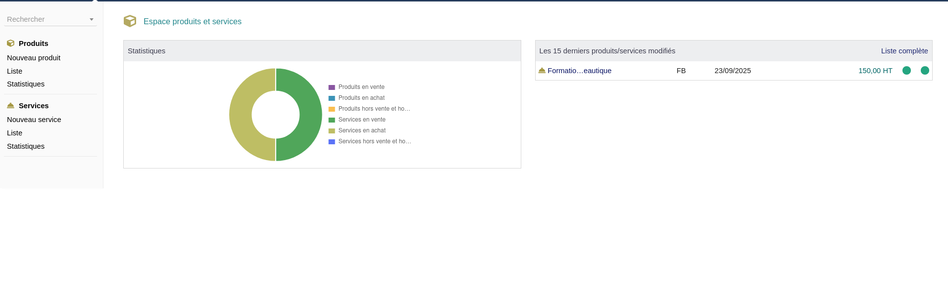948x295 pixels.
Task: Click the service icon before Formatio…eautique
Action: click(x=542, y=71)
